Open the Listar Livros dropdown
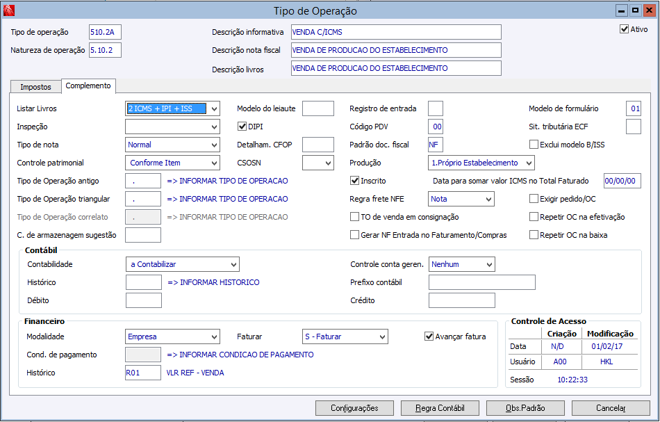Screen dimensions: 660x422 [x=213, y=108]
